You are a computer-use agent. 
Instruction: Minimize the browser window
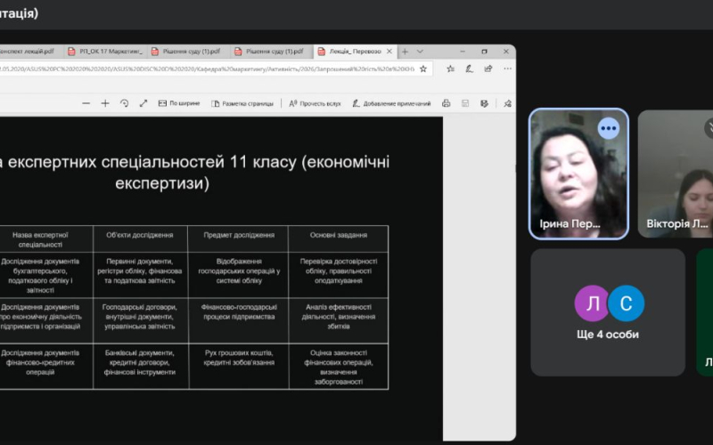point(463,52)
